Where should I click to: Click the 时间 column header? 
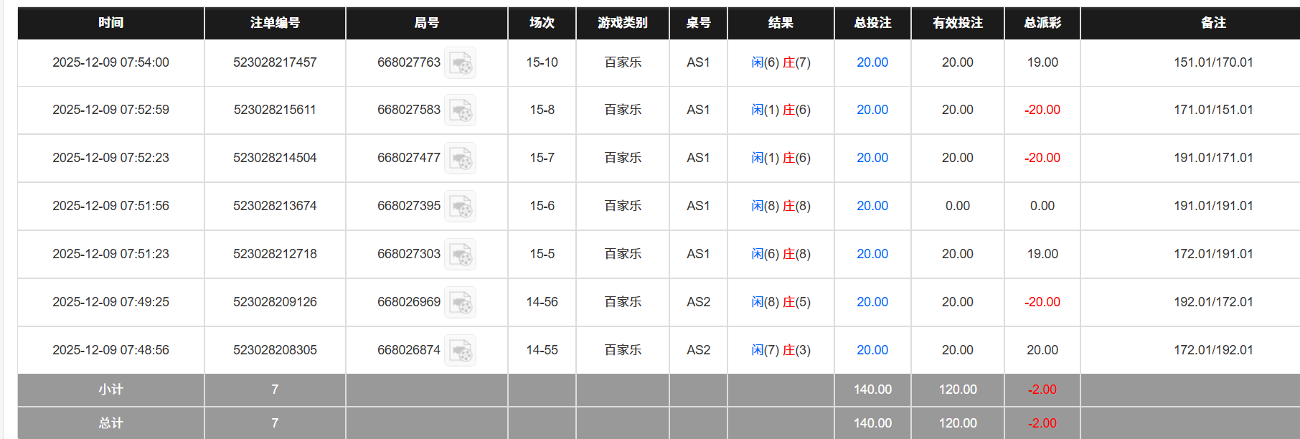tap(109, 22)
